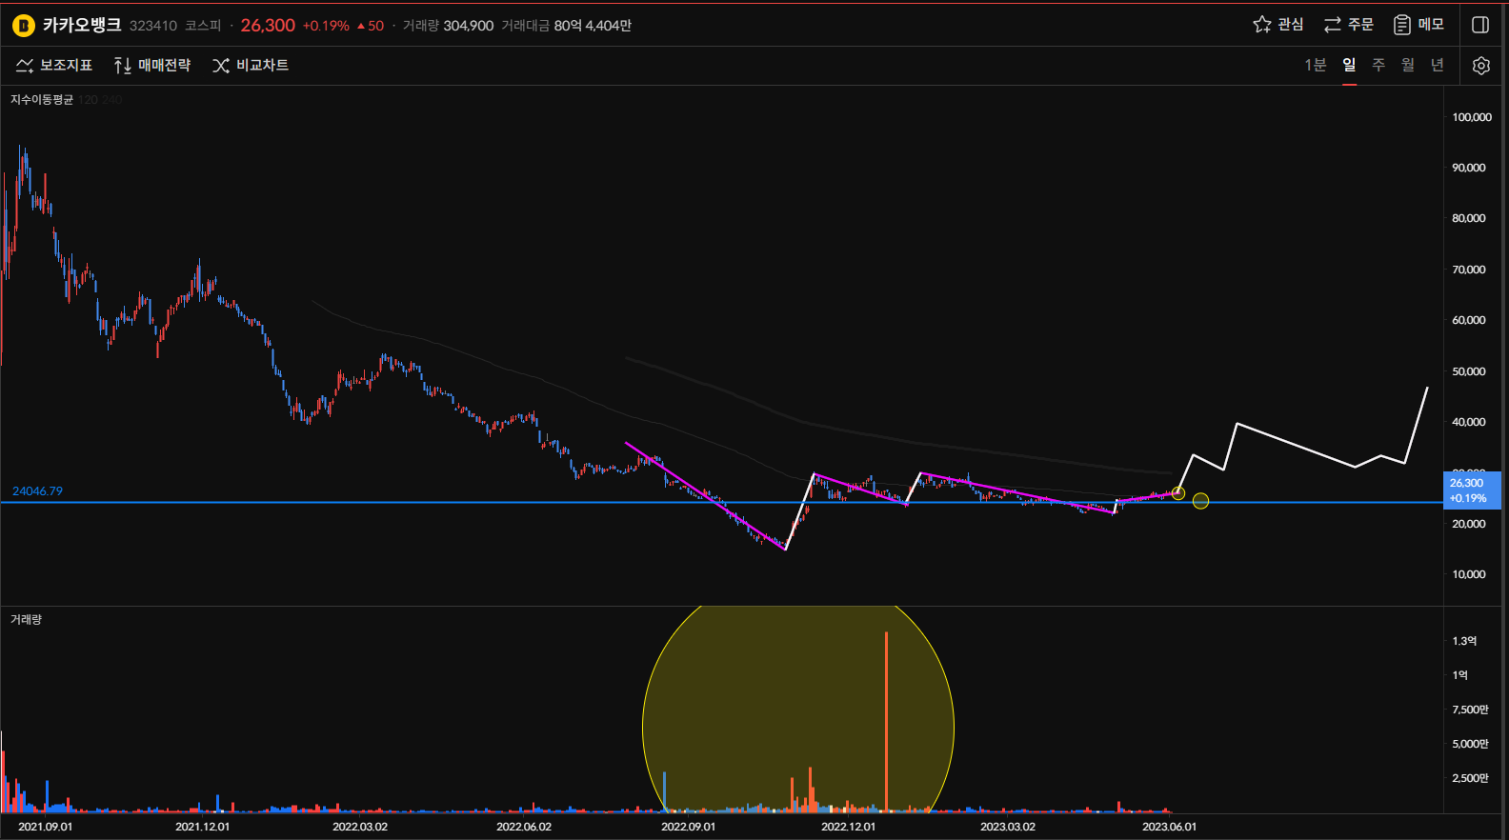Click 지수이동평균 indicator label
1509x840 pixels.
click(x=42, y=100)
